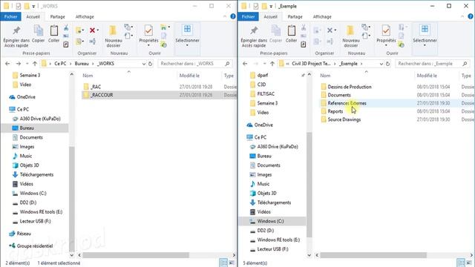
Task: Open address history dropdown in _WORKS window
Action: pyautogui.click(x=144, y=64)
